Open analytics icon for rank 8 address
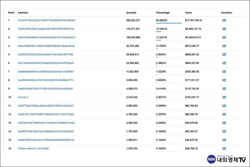This screenshot has height=167, width=250. [x=224, y=80]
